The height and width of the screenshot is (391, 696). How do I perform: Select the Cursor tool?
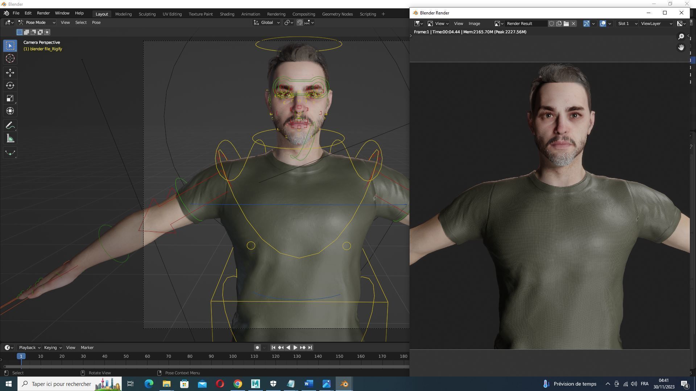click(10, 58)
